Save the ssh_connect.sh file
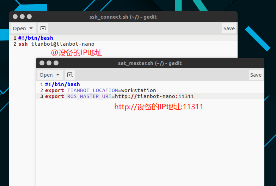The width and height of the screenshot is (276, 186). (229, 28)
